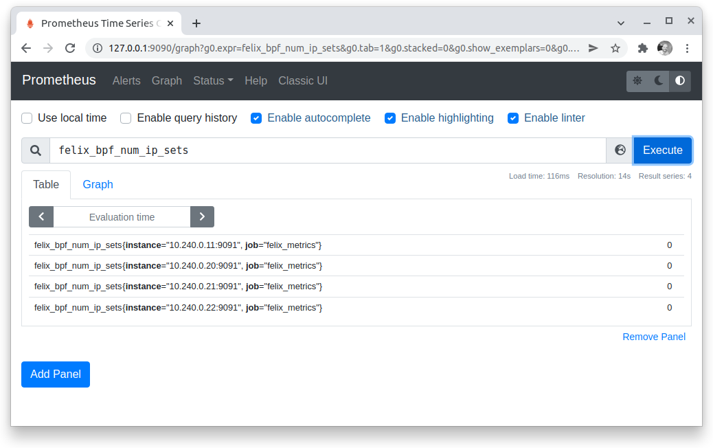Select result row for instance 10.240.0.11:9091
713x448 pixels.
(x=356, y=245)
